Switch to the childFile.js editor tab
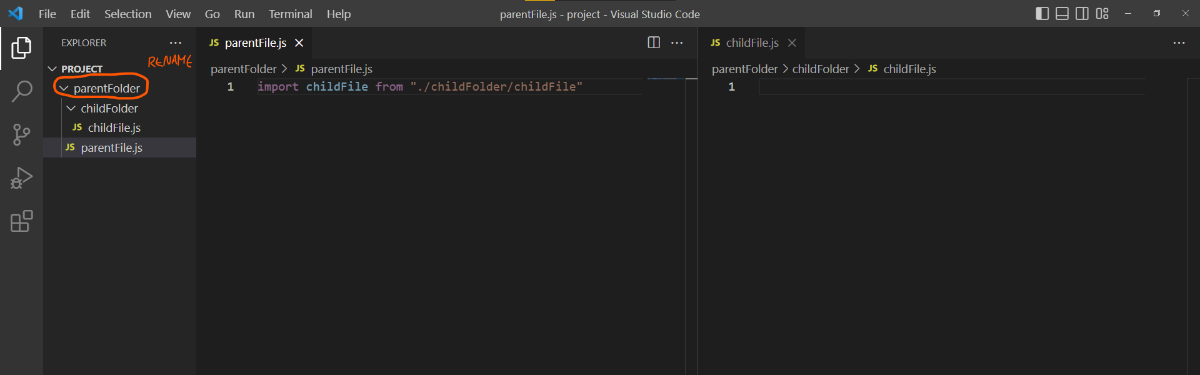The image size is (1200, 375). (x=752, y=42)
